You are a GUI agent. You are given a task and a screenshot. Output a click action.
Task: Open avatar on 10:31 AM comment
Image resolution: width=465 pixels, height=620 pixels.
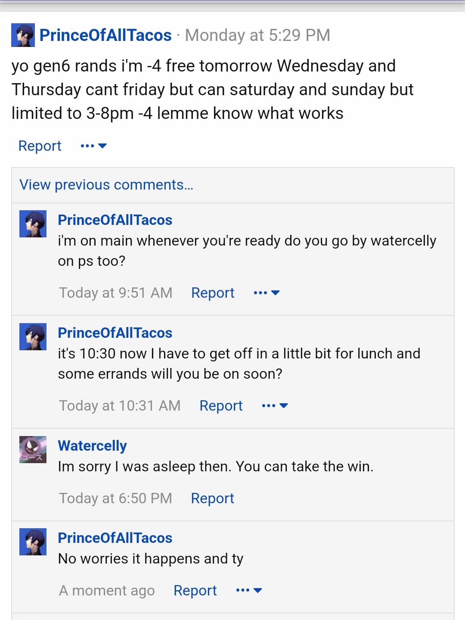click(x=33, y=336)
